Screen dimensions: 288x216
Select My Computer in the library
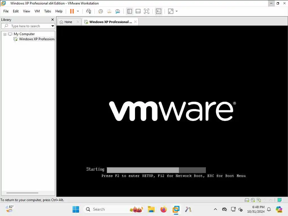click(24, 34)
